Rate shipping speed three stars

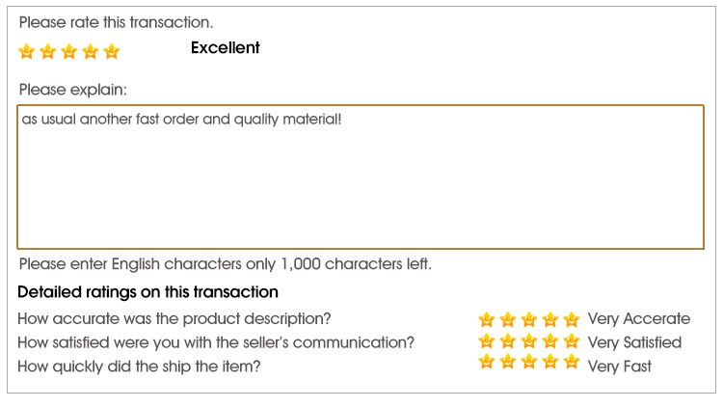(x=529, y=362)
